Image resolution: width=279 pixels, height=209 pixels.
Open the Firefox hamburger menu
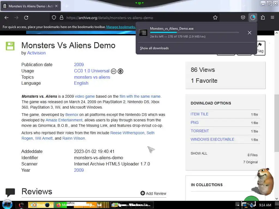pos(272,18)
